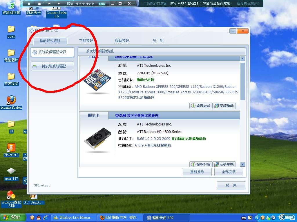Skip to next track in music player

(x=59, y=3)
